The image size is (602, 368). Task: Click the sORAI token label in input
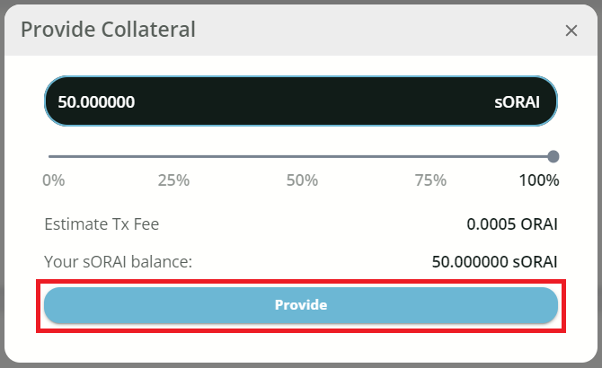pos(517,101)
